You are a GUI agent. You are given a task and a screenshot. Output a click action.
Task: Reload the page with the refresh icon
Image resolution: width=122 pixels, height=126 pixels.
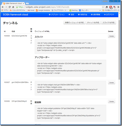10,7
